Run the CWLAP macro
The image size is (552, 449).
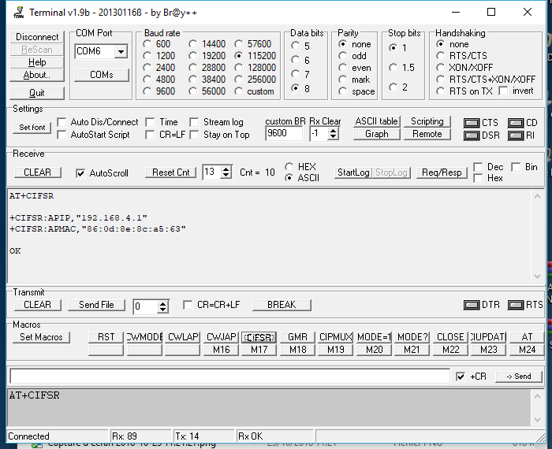pos(183,337)
